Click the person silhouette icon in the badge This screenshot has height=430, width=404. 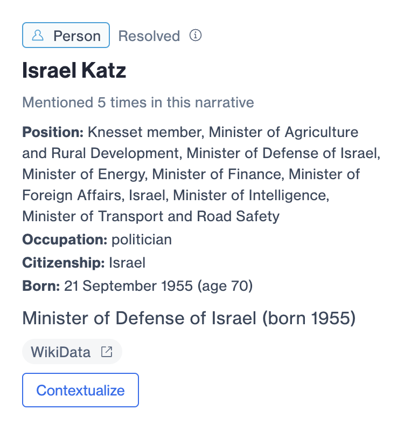(38, 36)
